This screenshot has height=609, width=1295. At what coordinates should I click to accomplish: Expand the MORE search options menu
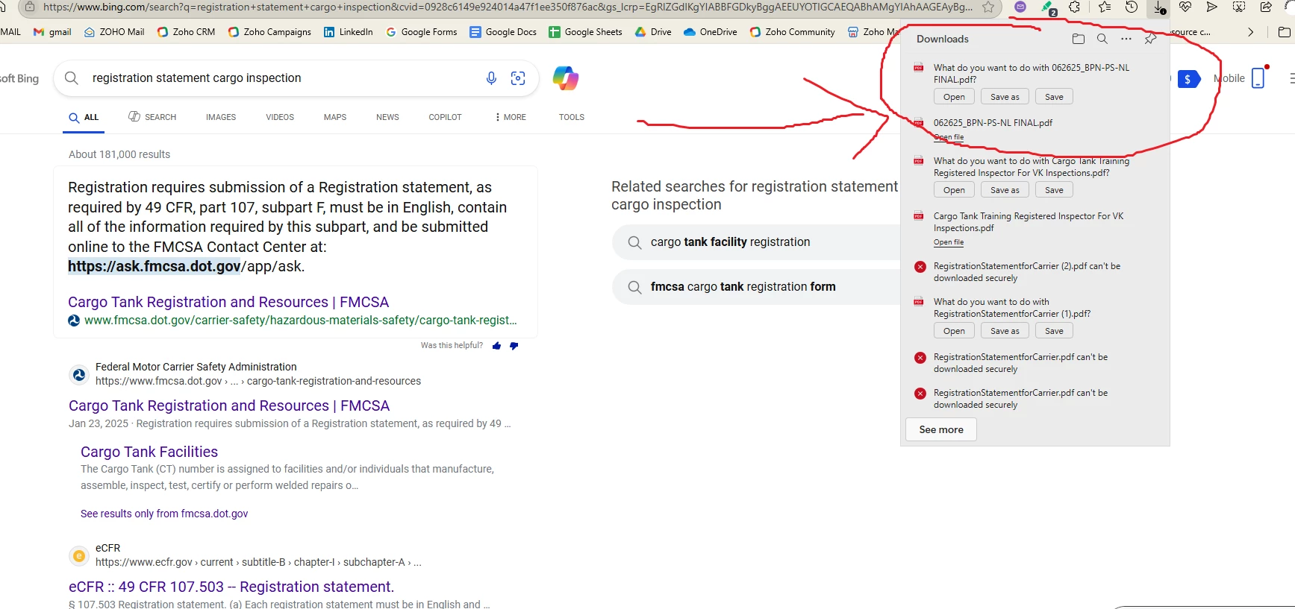511,117
